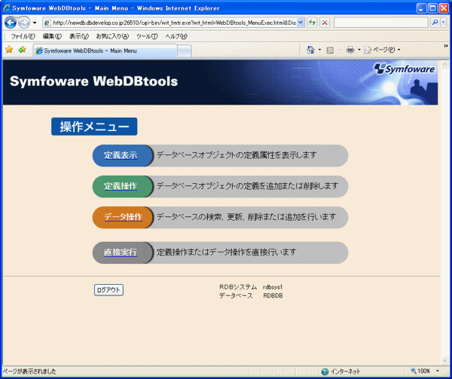Open the ファイル(F) menu

(x=23, y=36)
